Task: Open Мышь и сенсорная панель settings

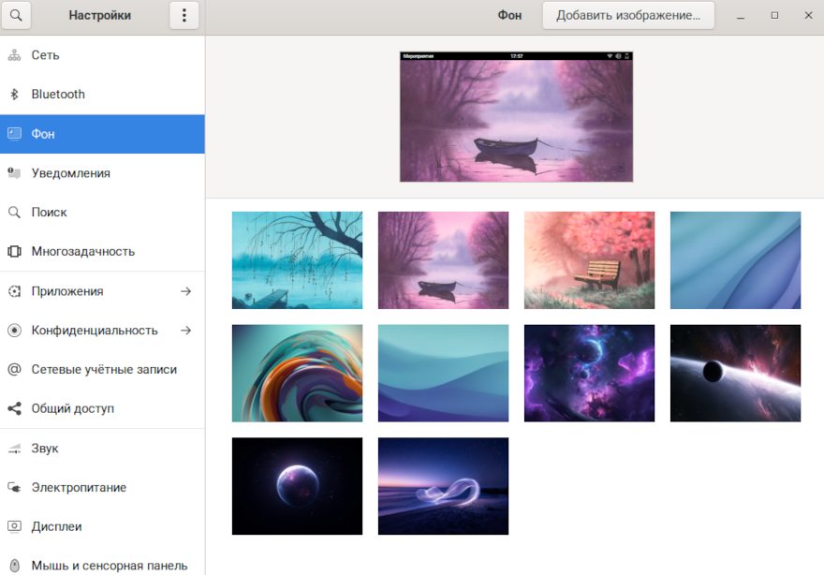Action: click(x=109, y=566)
